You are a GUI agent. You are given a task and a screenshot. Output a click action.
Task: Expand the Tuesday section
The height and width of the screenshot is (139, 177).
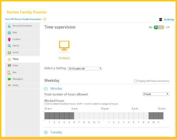(x=46, y=132)
